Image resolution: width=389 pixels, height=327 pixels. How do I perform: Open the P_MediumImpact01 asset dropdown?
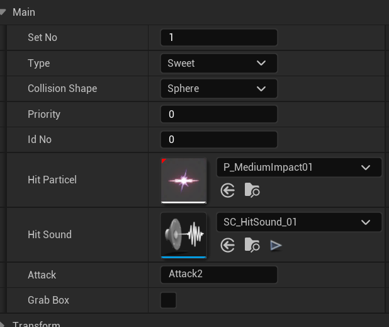point(299,168)
